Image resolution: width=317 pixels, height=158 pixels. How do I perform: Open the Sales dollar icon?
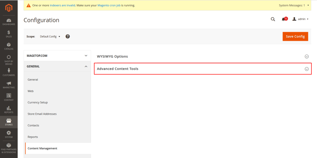[x=9, y=32]
